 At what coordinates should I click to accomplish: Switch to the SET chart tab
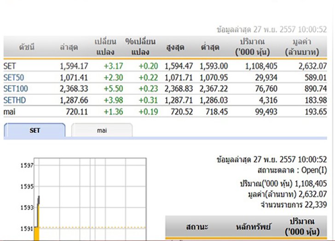tap(35, 130)
